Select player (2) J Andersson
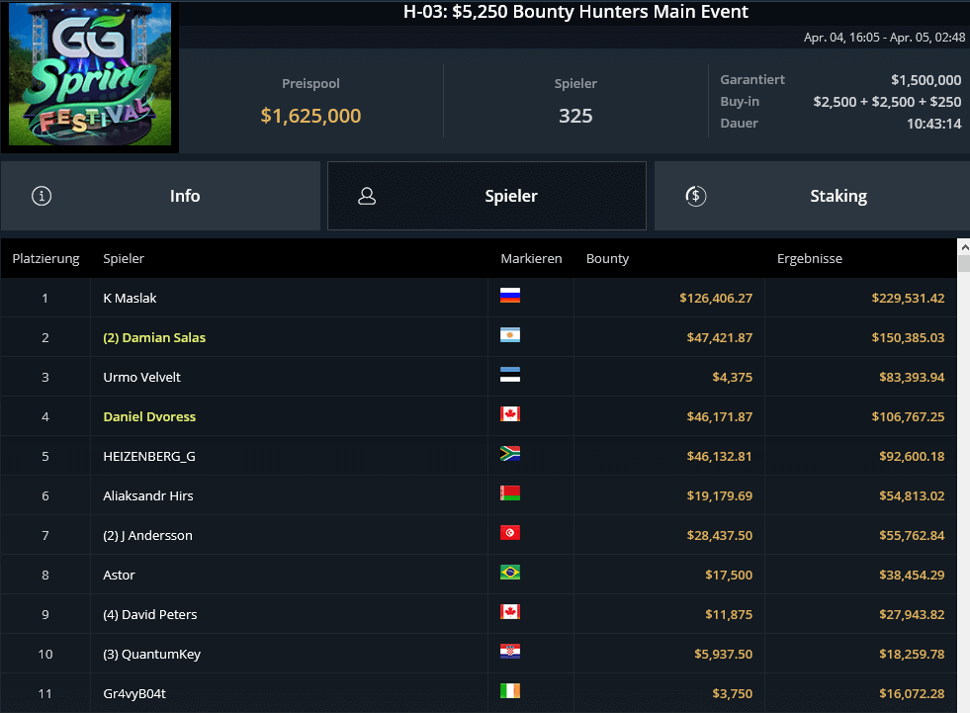This screenshot has width=970, height=713. [x=148, y=536]
